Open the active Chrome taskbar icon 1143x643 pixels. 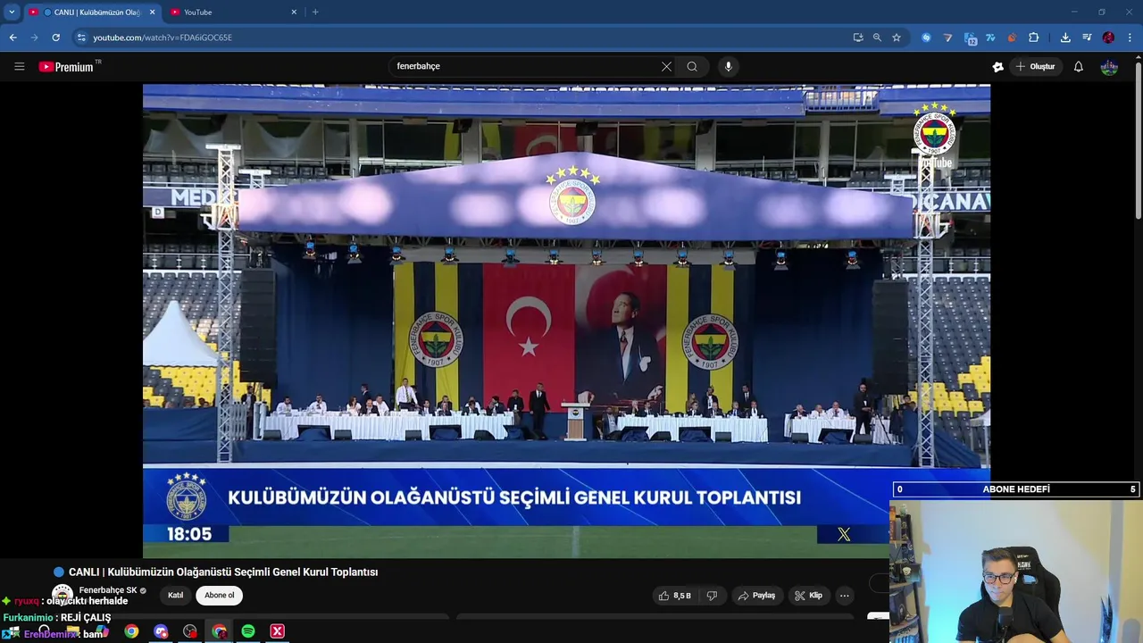click(220, 631)
